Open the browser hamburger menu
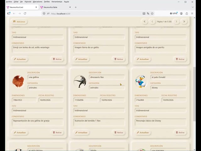The height and width of the screenshot is (151, 201). (192, 14)
